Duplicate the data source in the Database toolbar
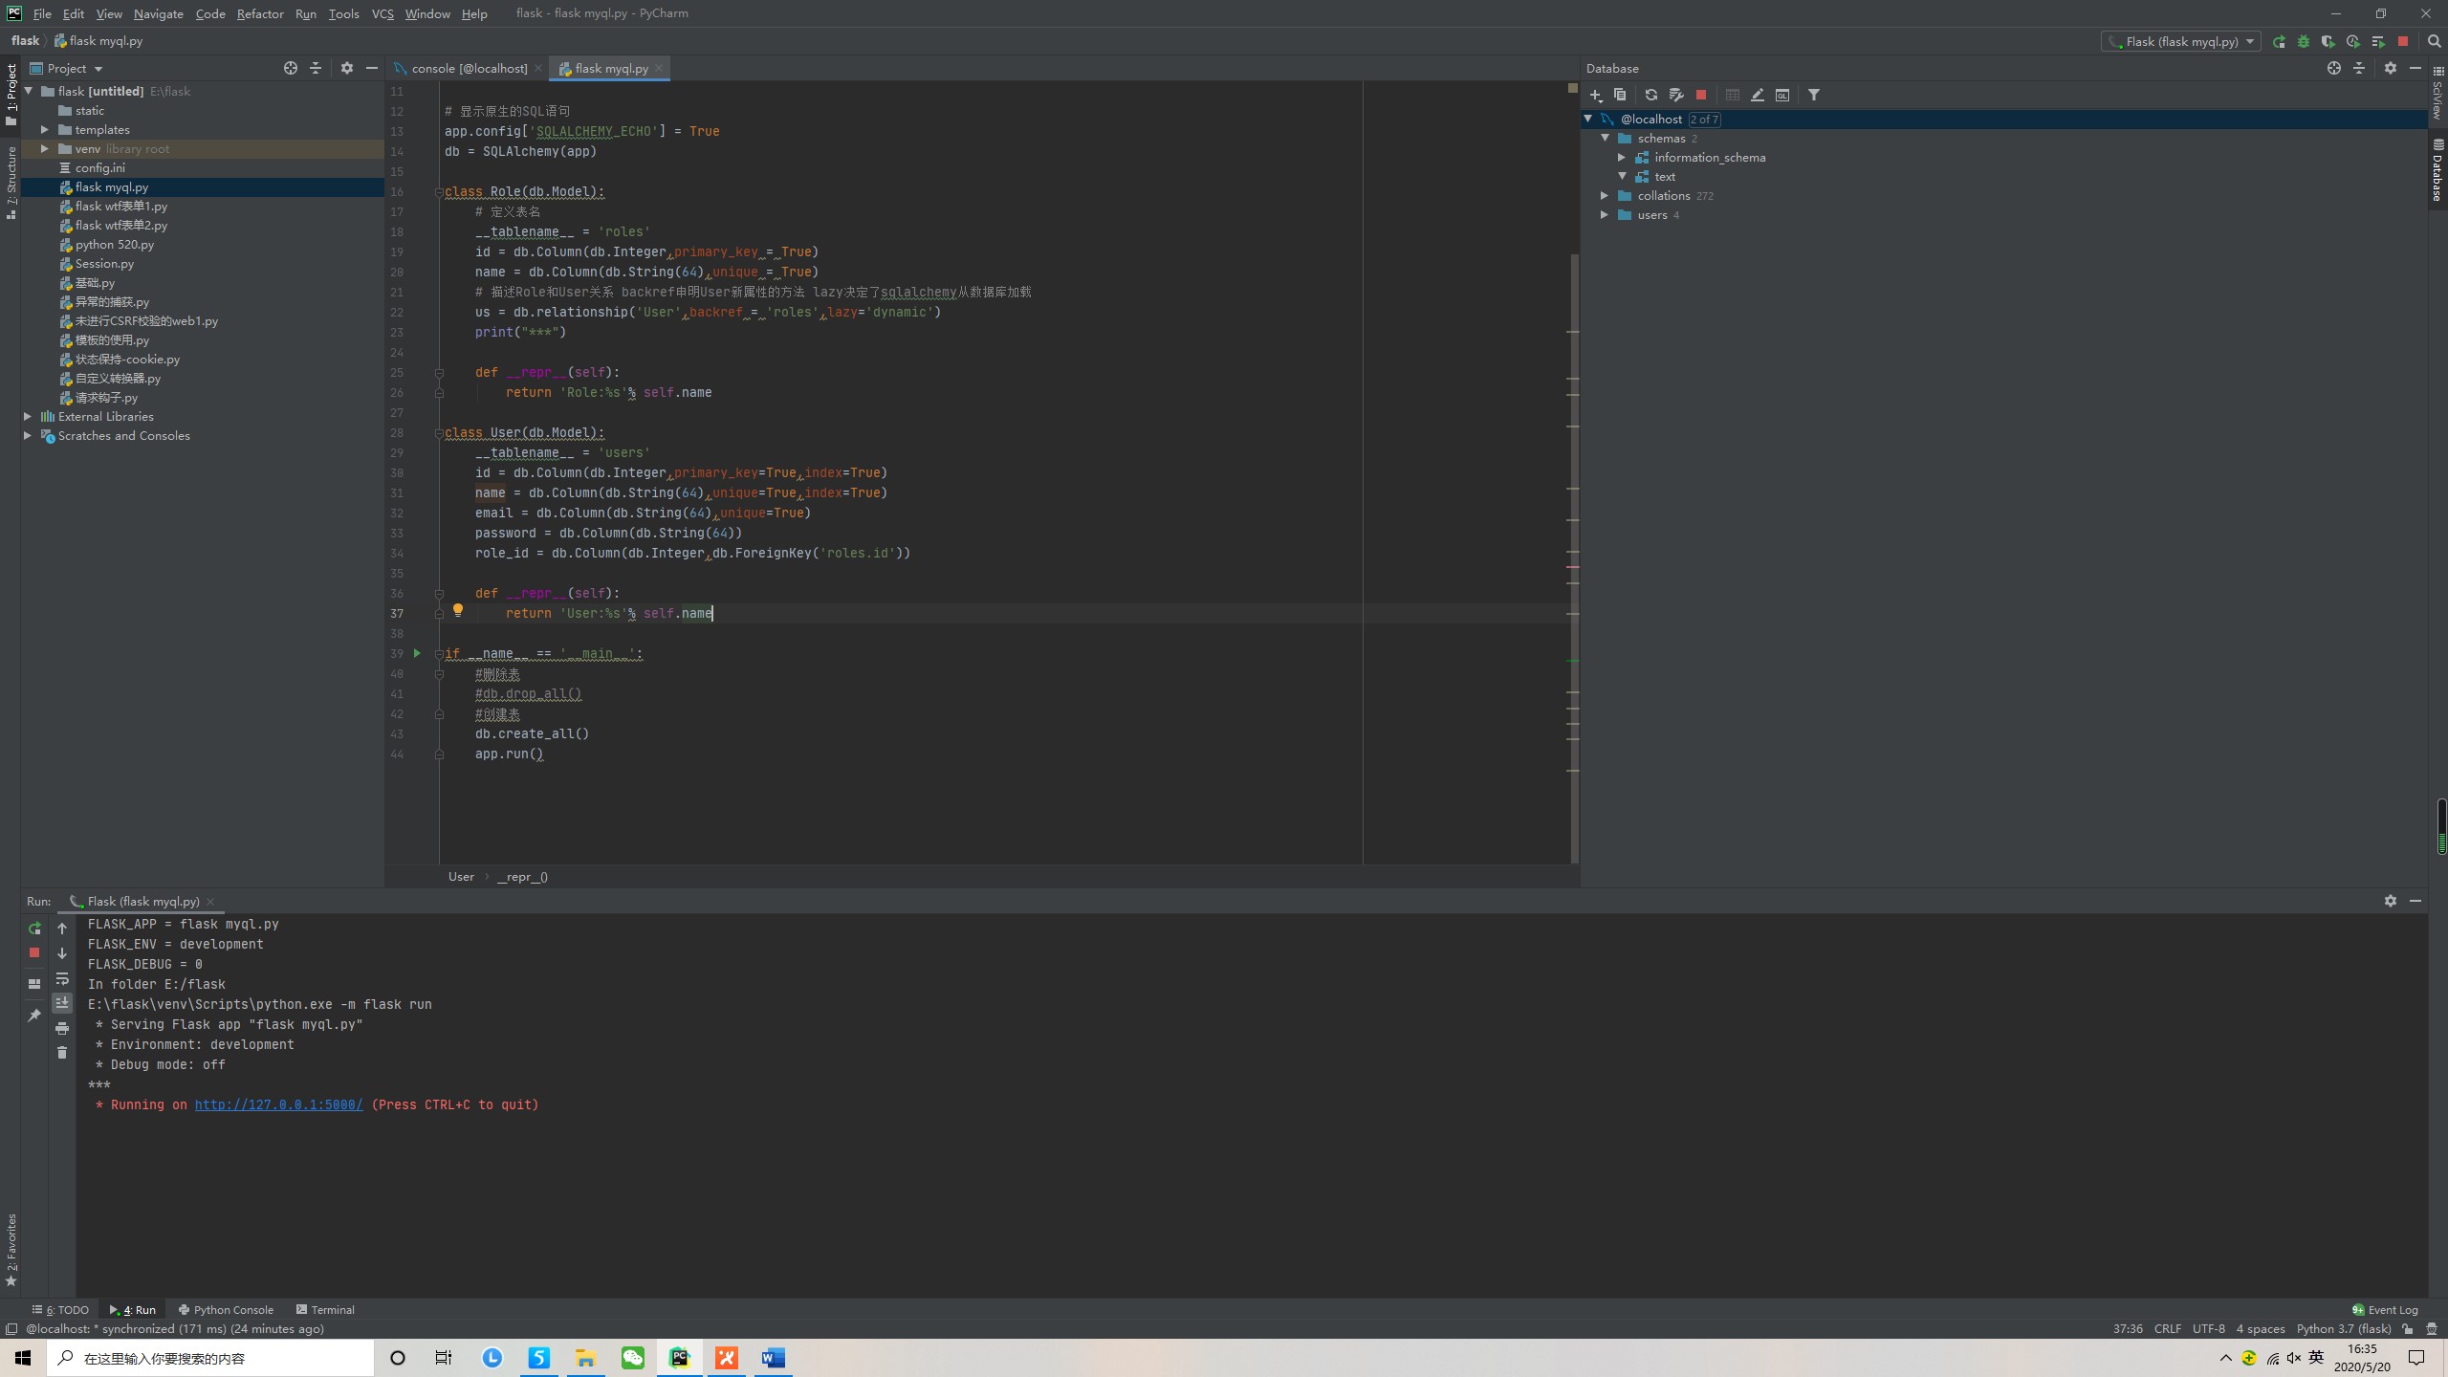The width and height of the screenshot is (2448, 1377). [x=1620, y=95]
